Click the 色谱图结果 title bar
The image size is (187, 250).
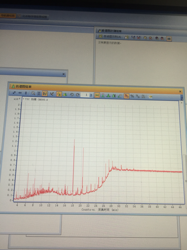point(96,88)
